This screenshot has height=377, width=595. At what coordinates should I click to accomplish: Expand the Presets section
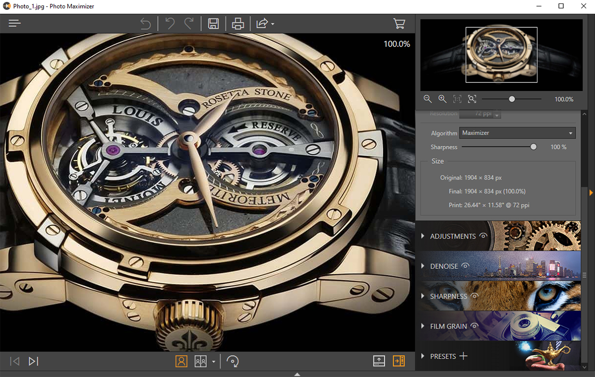coord(423,356)
